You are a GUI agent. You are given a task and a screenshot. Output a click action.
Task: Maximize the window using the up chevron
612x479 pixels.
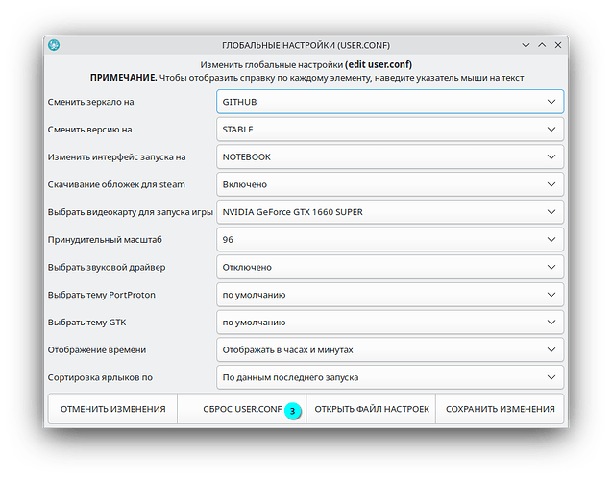(542, 45)
